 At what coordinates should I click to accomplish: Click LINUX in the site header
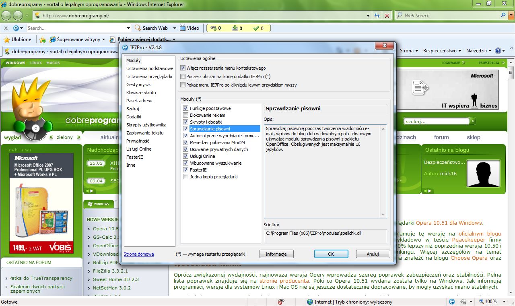(36, 63)
